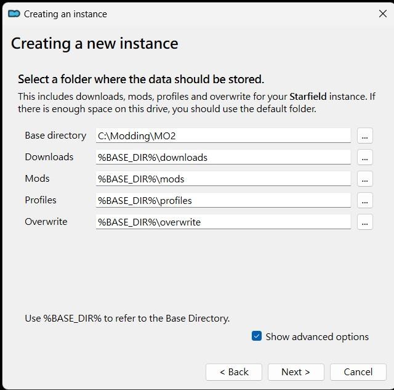Click the Creating an instance title bar text
Screen dimensions: 394x390
pyautogui.click(x=65, y=14)
